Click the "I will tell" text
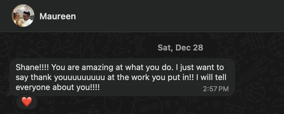Screen dimensions: 284x114 211,77
